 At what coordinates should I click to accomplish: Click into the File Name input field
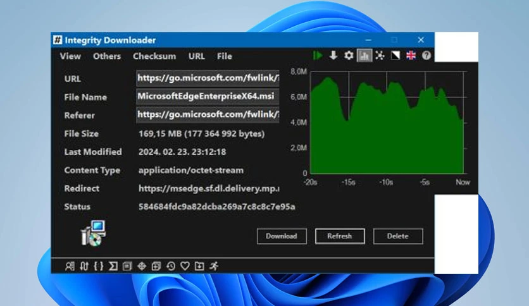point(208,96)
